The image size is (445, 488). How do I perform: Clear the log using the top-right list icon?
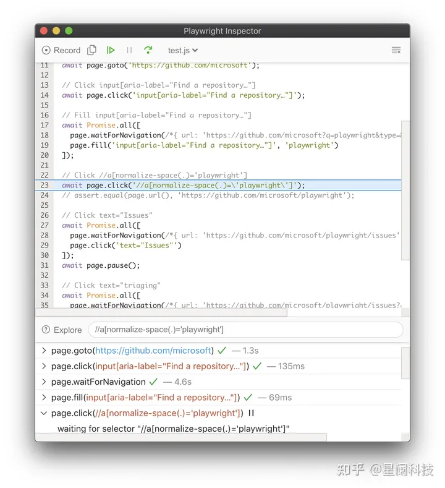[x=396, y=50]
